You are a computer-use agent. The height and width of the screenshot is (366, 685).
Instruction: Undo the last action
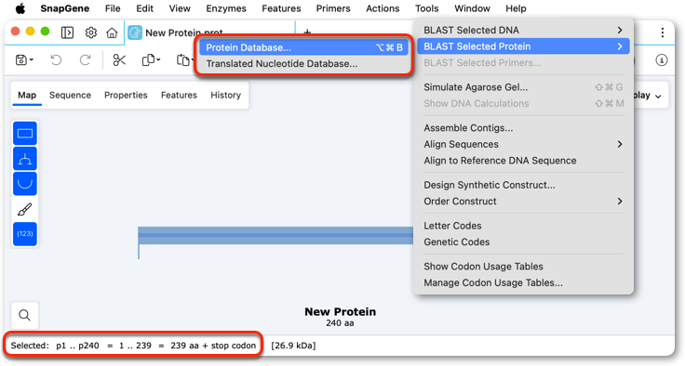point(56,59)
